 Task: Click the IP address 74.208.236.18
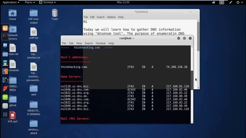[177, 67]
